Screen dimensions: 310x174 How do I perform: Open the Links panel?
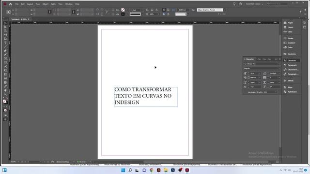[x=290, y=32]
